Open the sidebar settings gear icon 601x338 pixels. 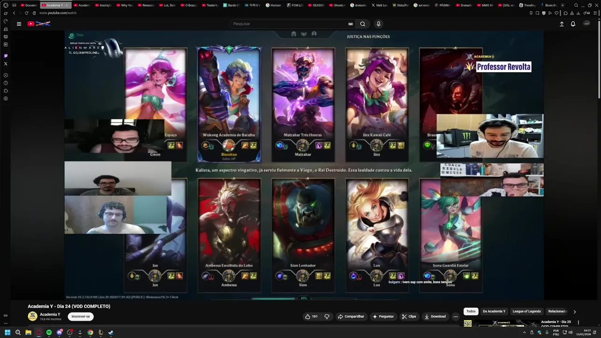(x=6, y=99)
